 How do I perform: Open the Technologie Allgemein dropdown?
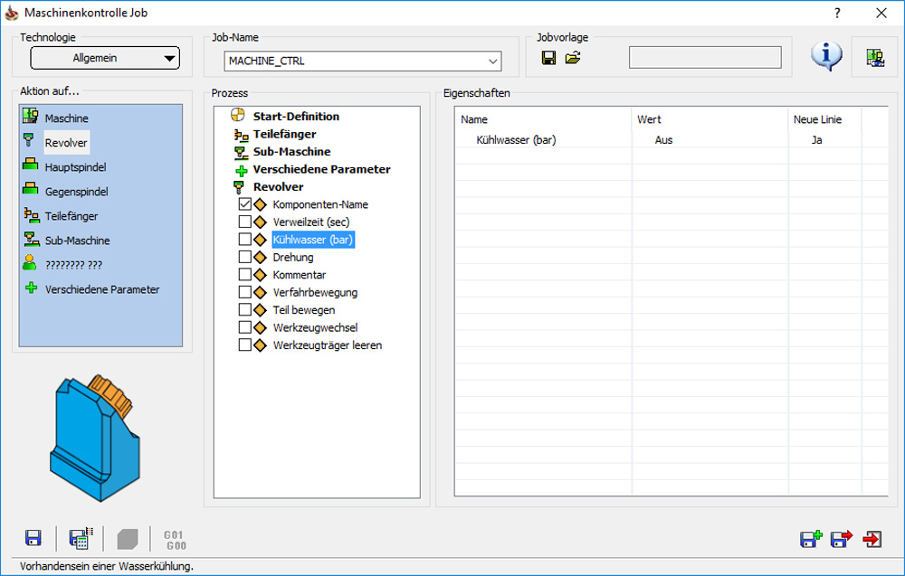point(105,58)
